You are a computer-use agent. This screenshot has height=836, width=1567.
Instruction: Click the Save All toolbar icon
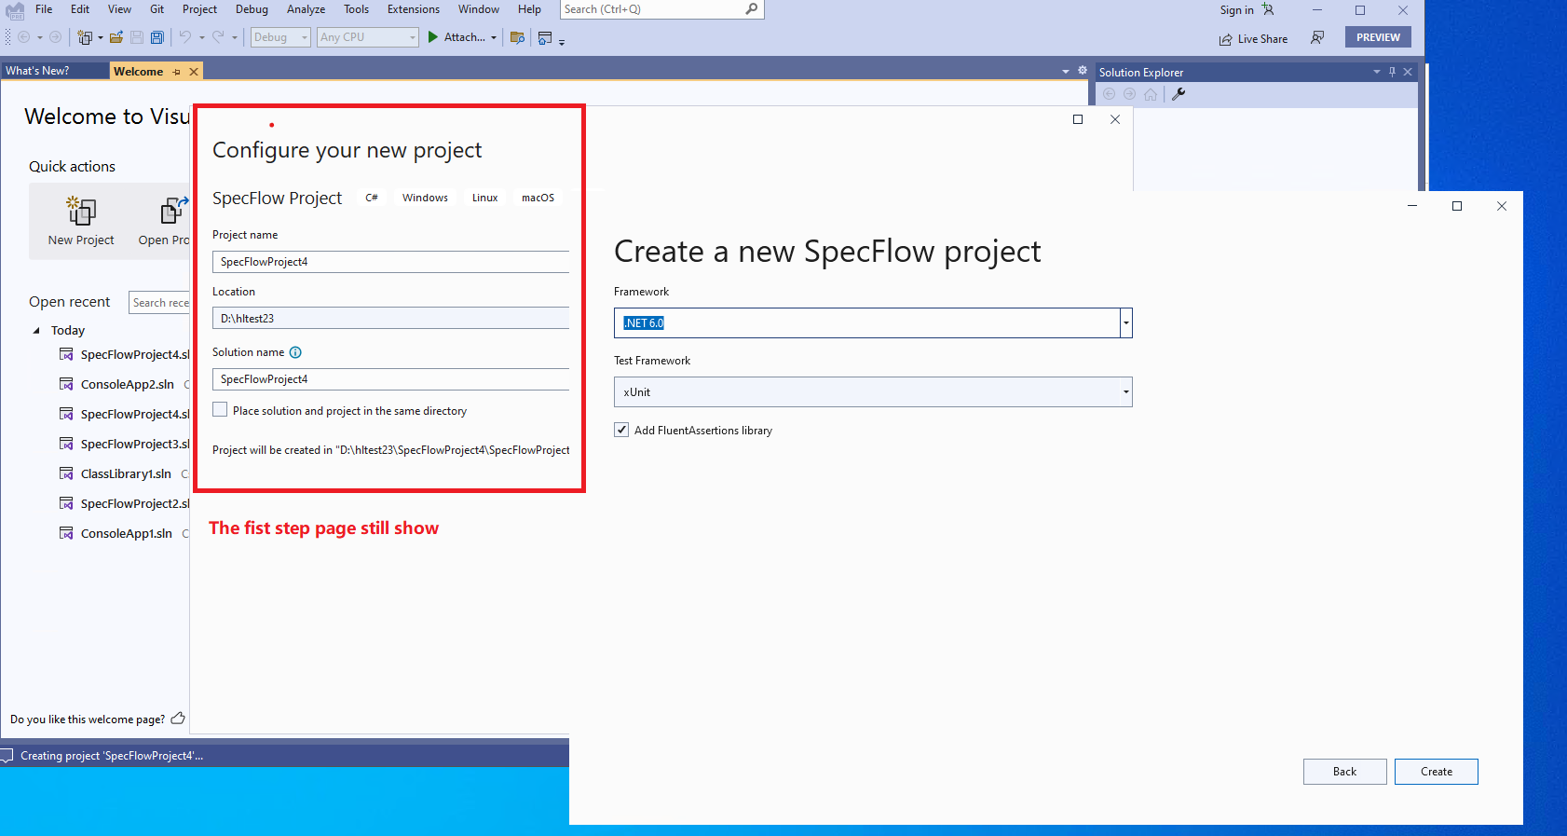pyautogui.click(x=157, y=37)
